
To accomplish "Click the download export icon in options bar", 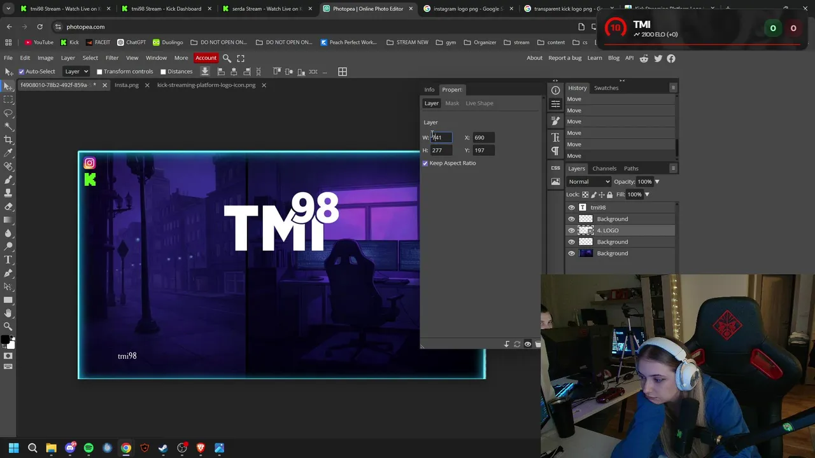I will pos(205,71).
